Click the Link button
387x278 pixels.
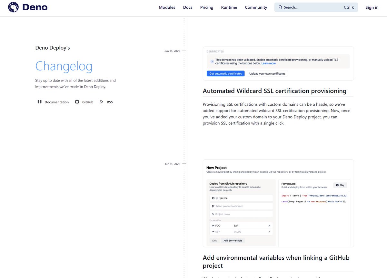(x=215, y=240)
